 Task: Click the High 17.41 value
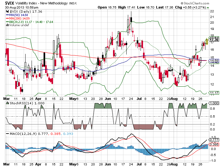click(127, 7)
